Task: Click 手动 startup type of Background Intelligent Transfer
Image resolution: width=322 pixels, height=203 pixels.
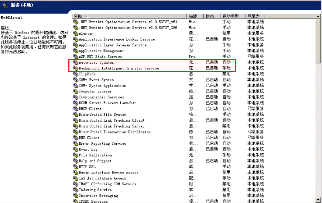Action: 226,68
